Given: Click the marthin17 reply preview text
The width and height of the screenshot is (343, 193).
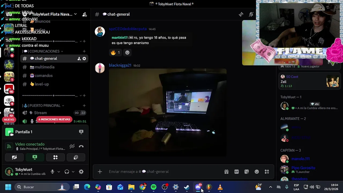Looking at the screenshot, I should (149, 40).
